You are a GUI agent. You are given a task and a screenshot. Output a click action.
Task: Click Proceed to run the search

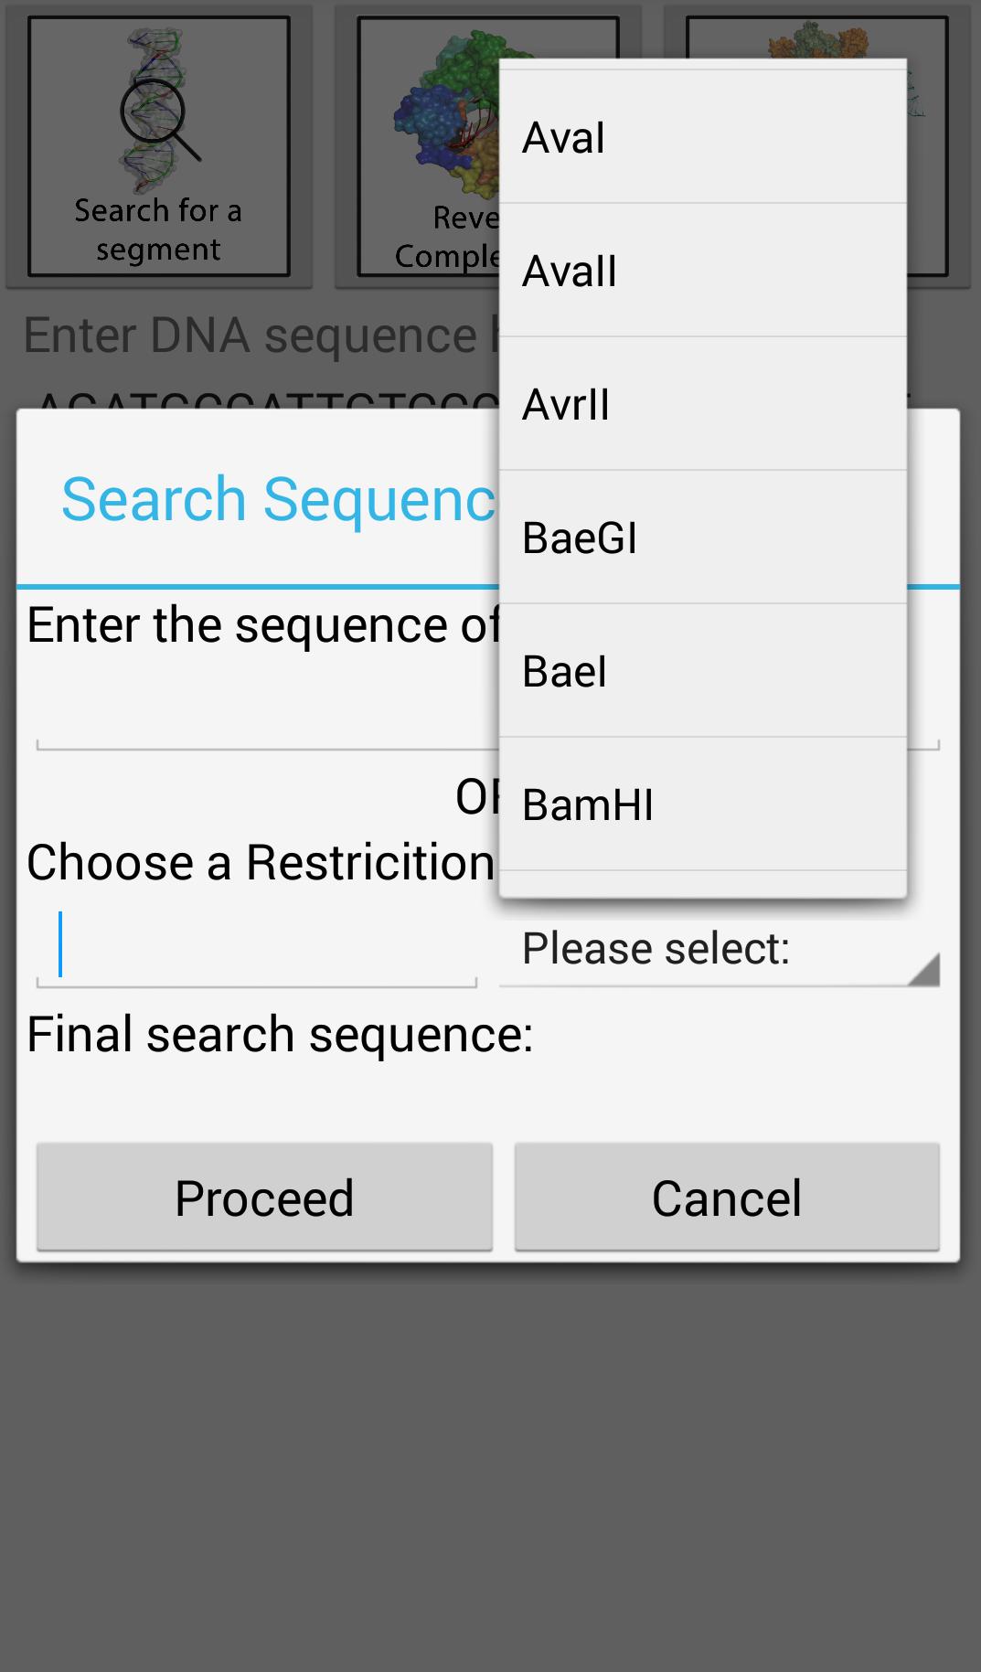[264, 1197]
